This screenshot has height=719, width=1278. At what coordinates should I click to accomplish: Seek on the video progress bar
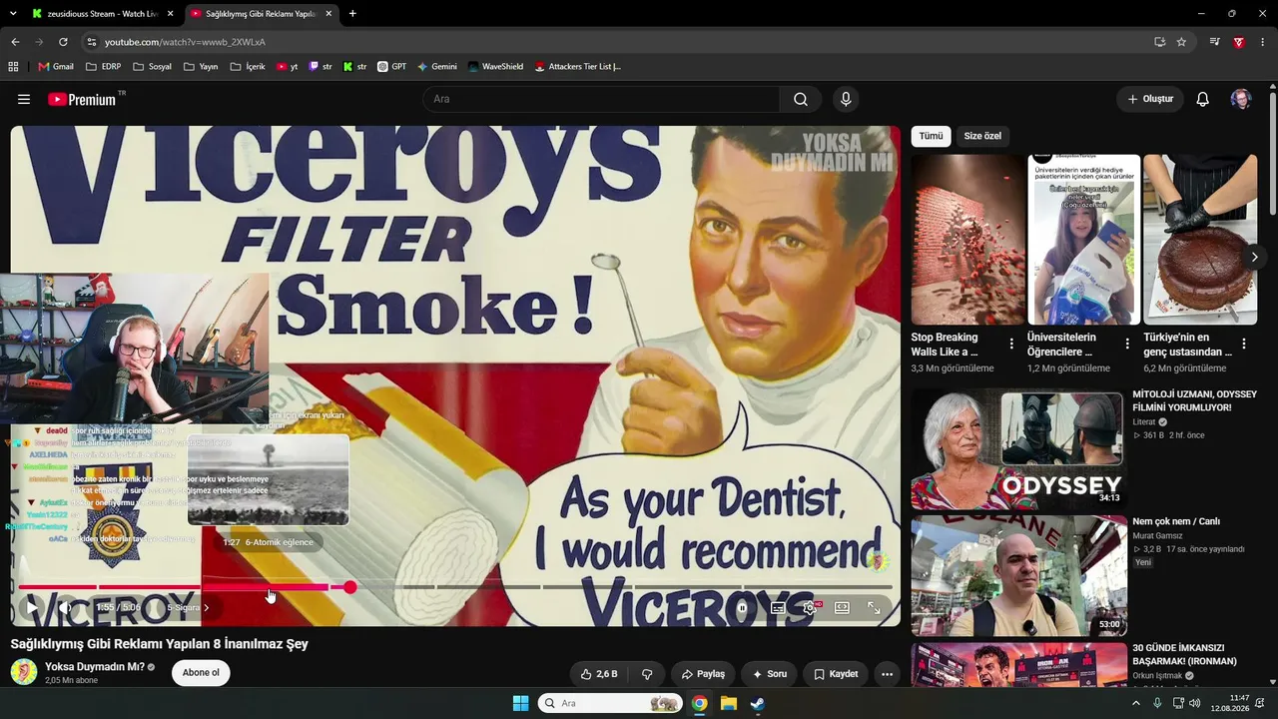click(454, 587)
